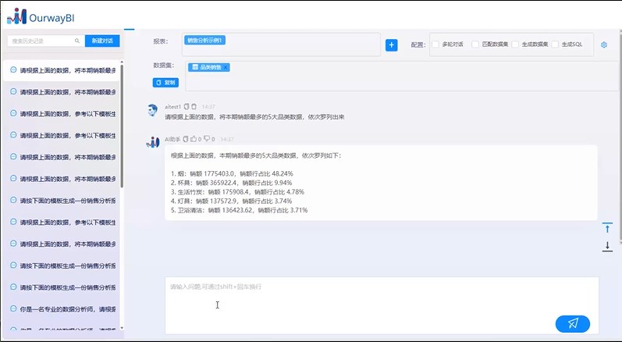Screen dimensions: 622x342
Task: Copy the AI助手 reply using the copy icon
Action: point(186,139)
